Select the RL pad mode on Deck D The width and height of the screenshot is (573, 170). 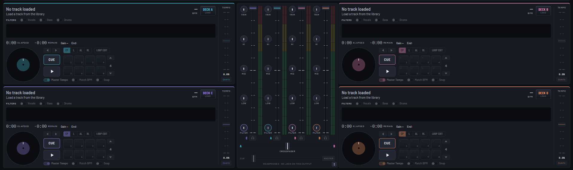(x=423, y=134)
